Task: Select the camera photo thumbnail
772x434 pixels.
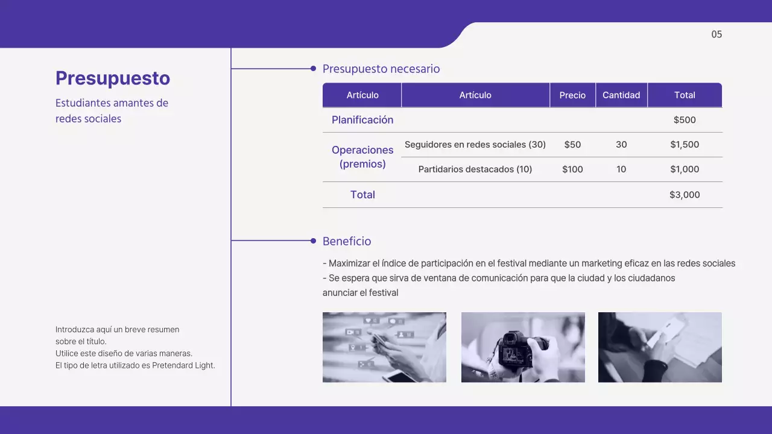Action: click(522, 347)
